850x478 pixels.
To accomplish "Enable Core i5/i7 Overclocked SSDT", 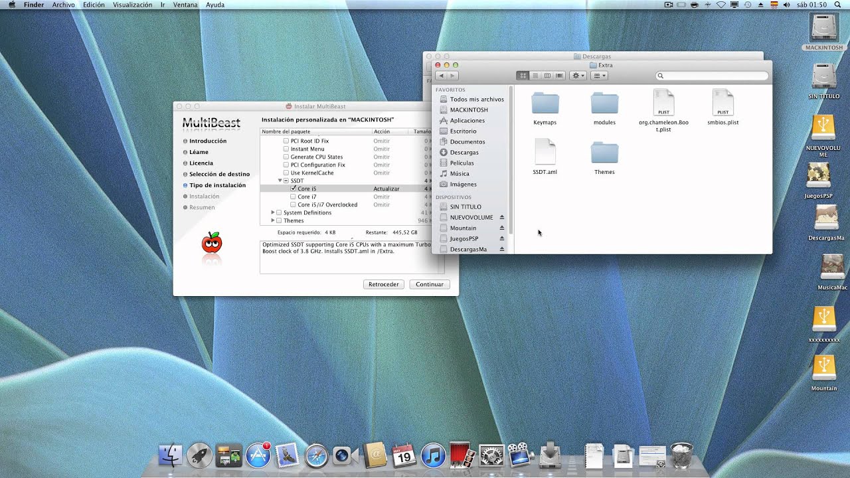I will (294, 204).
